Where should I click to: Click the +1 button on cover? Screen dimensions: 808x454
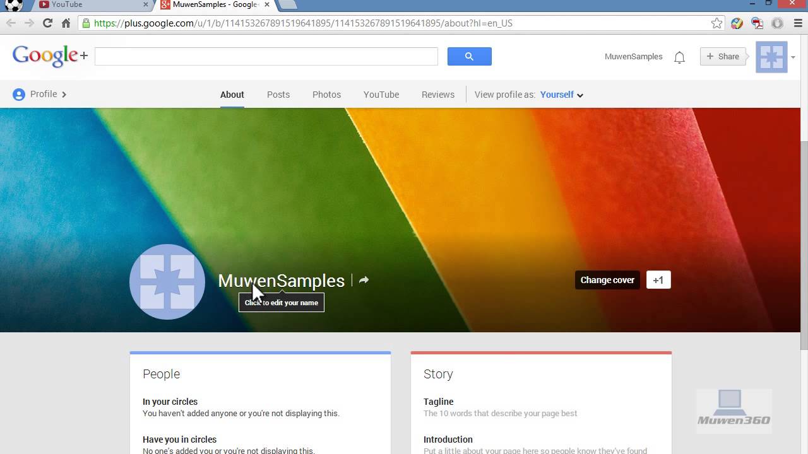[x=658, y=280]
